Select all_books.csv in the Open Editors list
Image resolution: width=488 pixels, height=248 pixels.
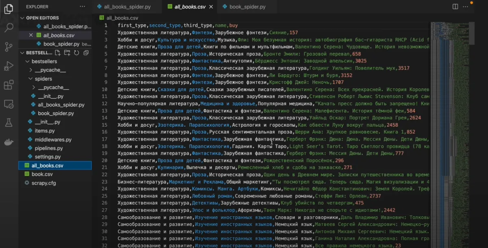59,35
